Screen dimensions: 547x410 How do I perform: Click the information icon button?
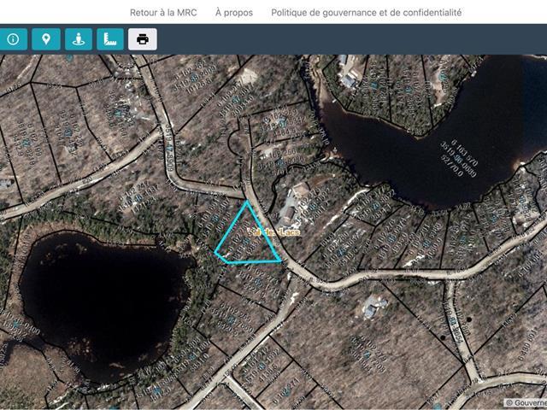pos(12,39)
